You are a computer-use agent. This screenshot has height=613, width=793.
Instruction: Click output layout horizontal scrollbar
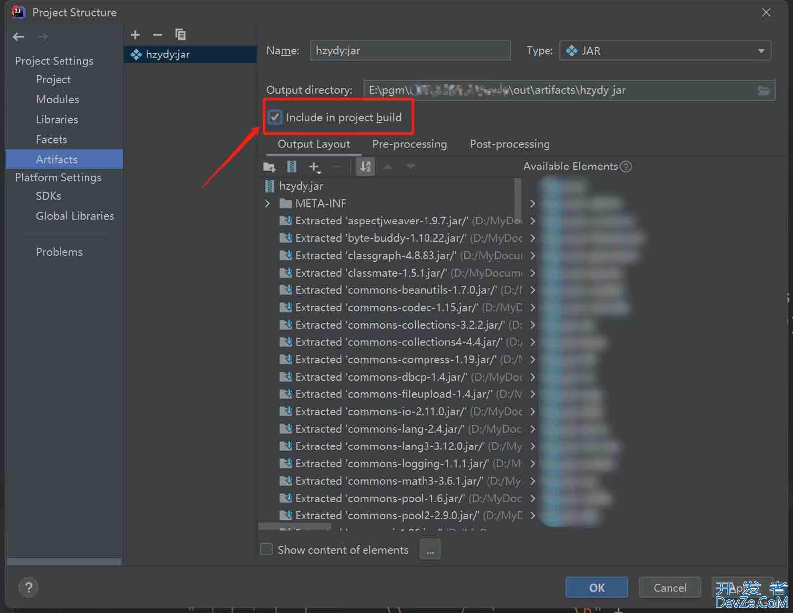click(x=295, y=527)
